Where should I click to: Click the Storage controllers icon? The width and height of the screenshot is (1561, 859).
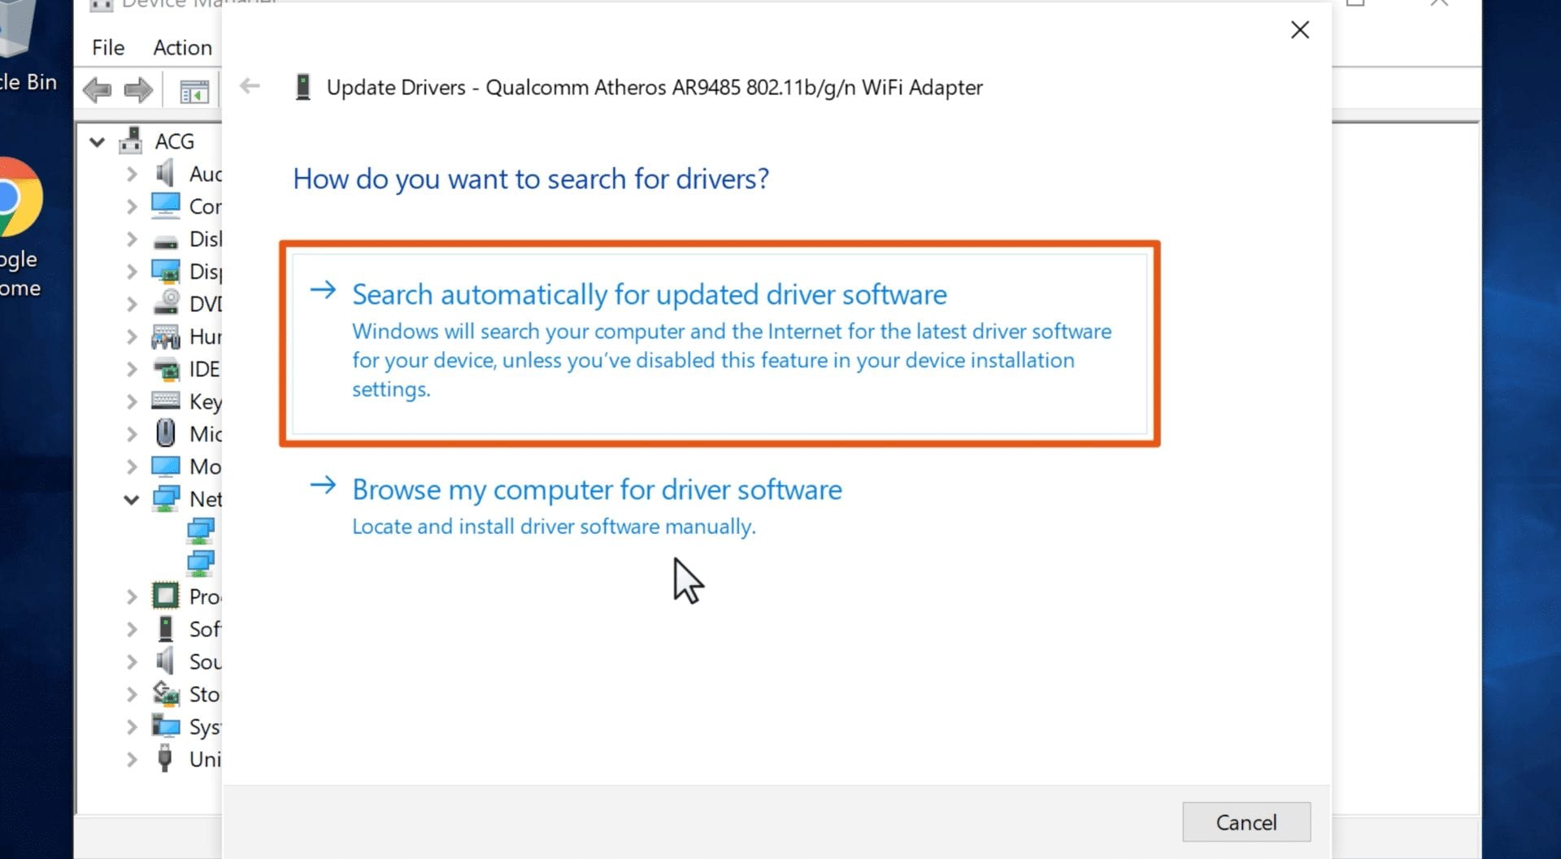tap(166, 693)
